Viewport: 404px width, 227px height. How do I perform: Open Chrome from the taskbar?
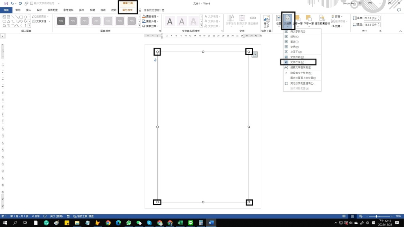click(x=108, y=223)
